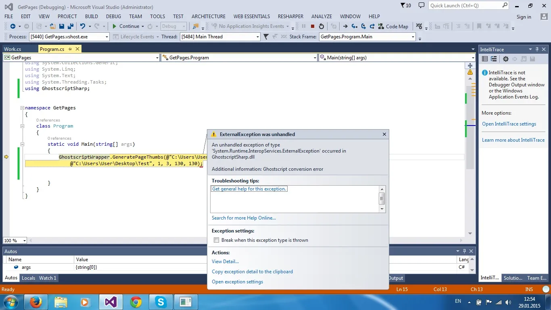Click the notifications flag showing 10

coord(406,6)
